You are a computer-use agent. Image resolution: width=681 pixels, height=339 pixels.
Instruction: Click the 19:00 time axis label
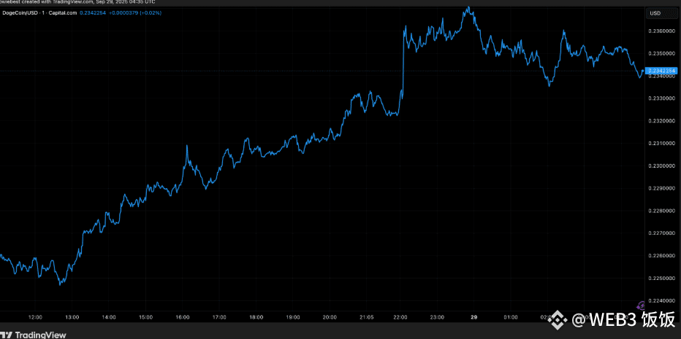pyautogui.click(x=293, y=317)
